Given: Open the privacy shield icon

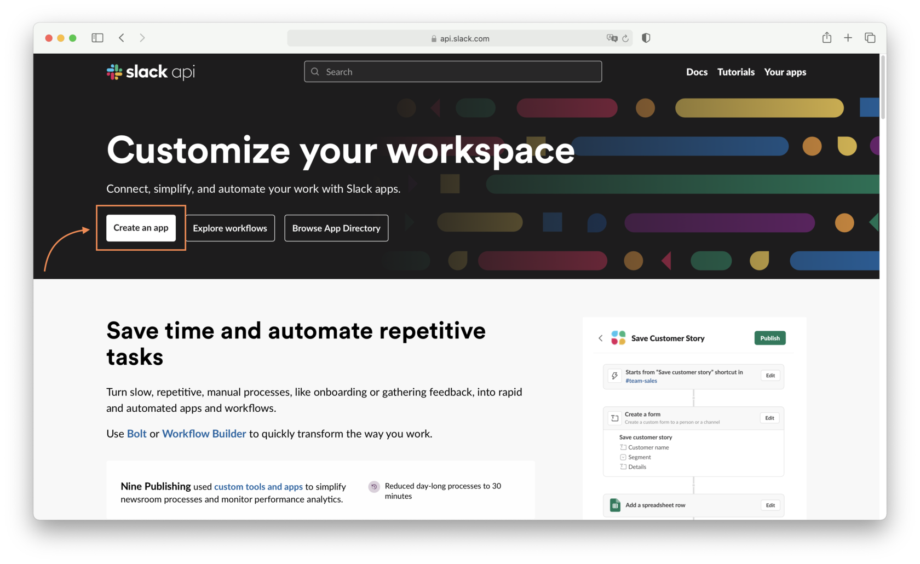Looking at the screenshot, I should (x=646, y=38).
